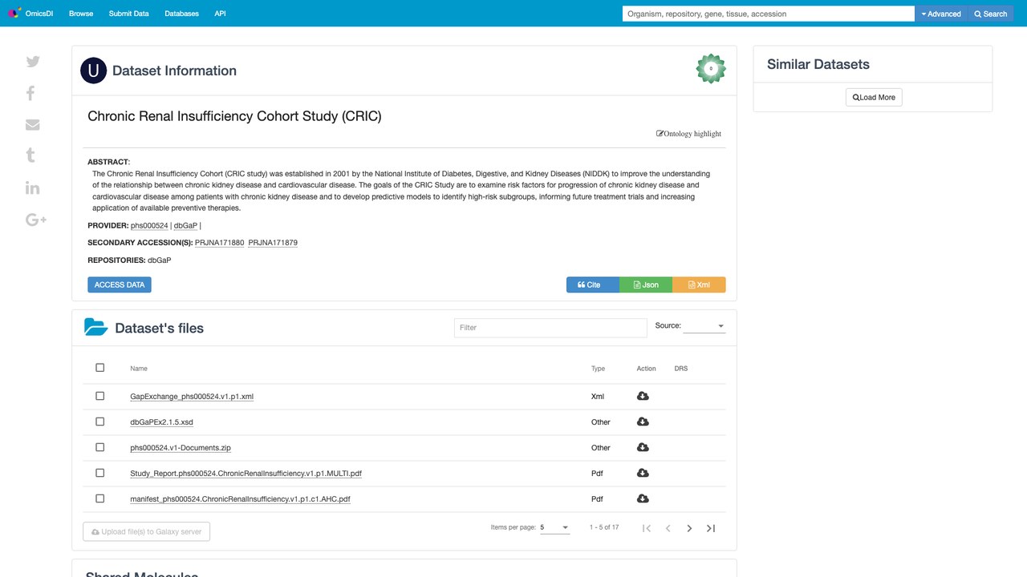Expand the Advanced search dropdown
The width and height of the screenshot is (1027, 577).
941,14
